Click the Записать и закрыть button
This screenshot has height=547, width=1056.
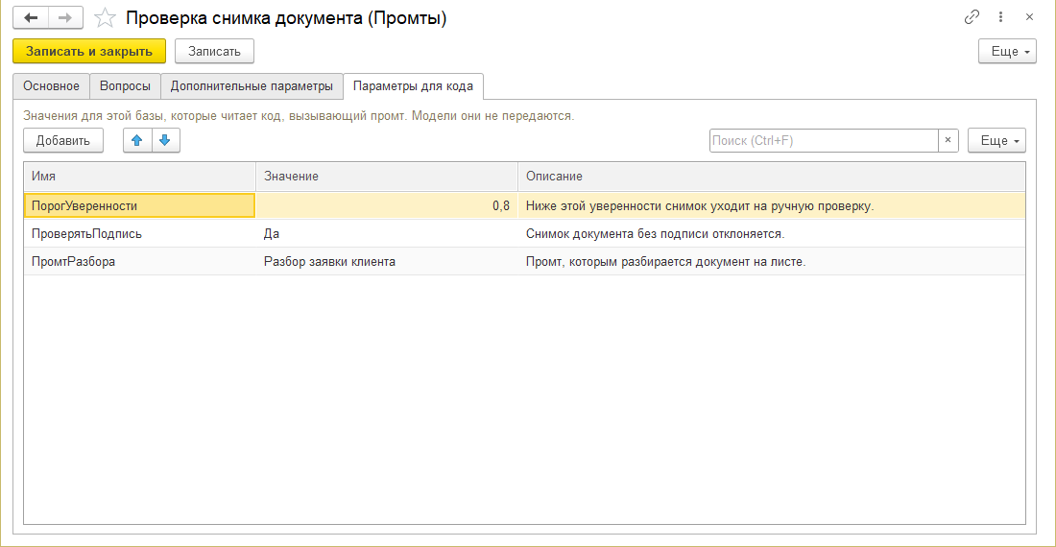pyautogui.click(x=89, y=51)
